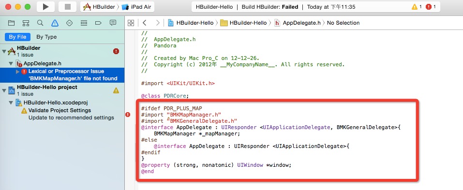Open the debug navigator
Image resolution: width=463 pixels, height=190 pixels.
pos(84,23)
